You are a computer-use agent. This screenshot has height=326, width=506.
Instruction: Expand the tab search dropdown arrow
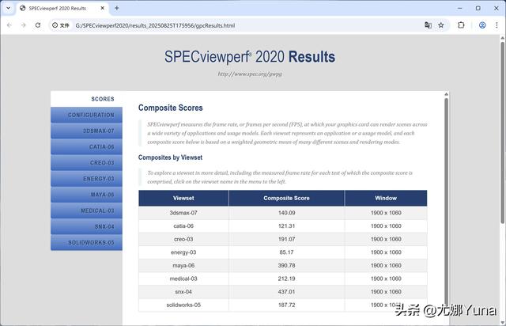point(9,8)
